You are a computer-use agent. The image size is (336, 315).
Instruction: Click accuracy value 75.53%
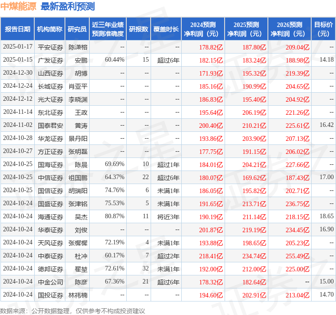coord(115,203)
